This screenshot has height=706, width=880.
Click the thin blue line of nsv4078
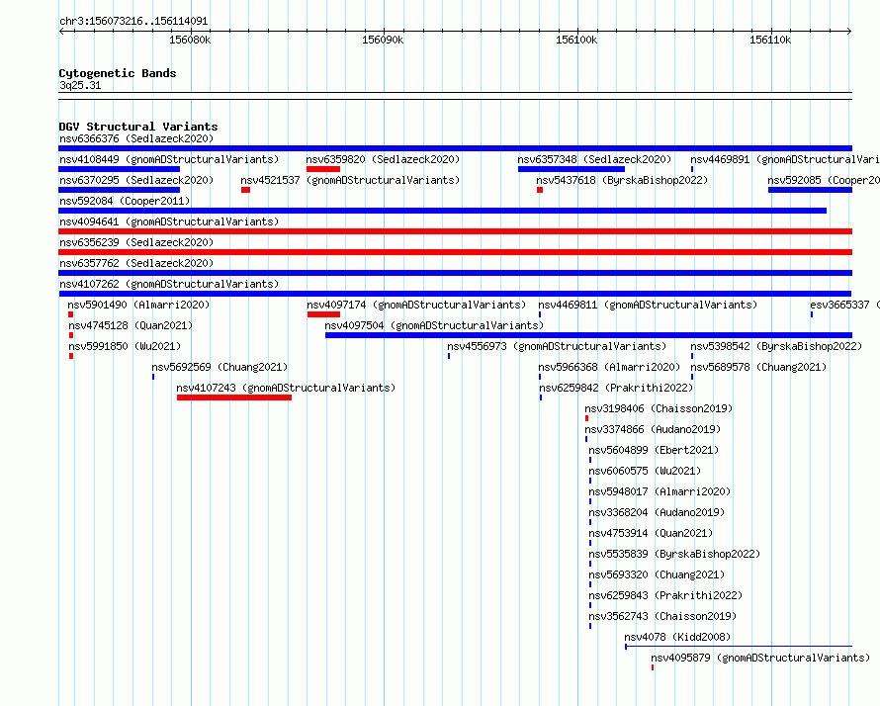[x=739, y=647]
